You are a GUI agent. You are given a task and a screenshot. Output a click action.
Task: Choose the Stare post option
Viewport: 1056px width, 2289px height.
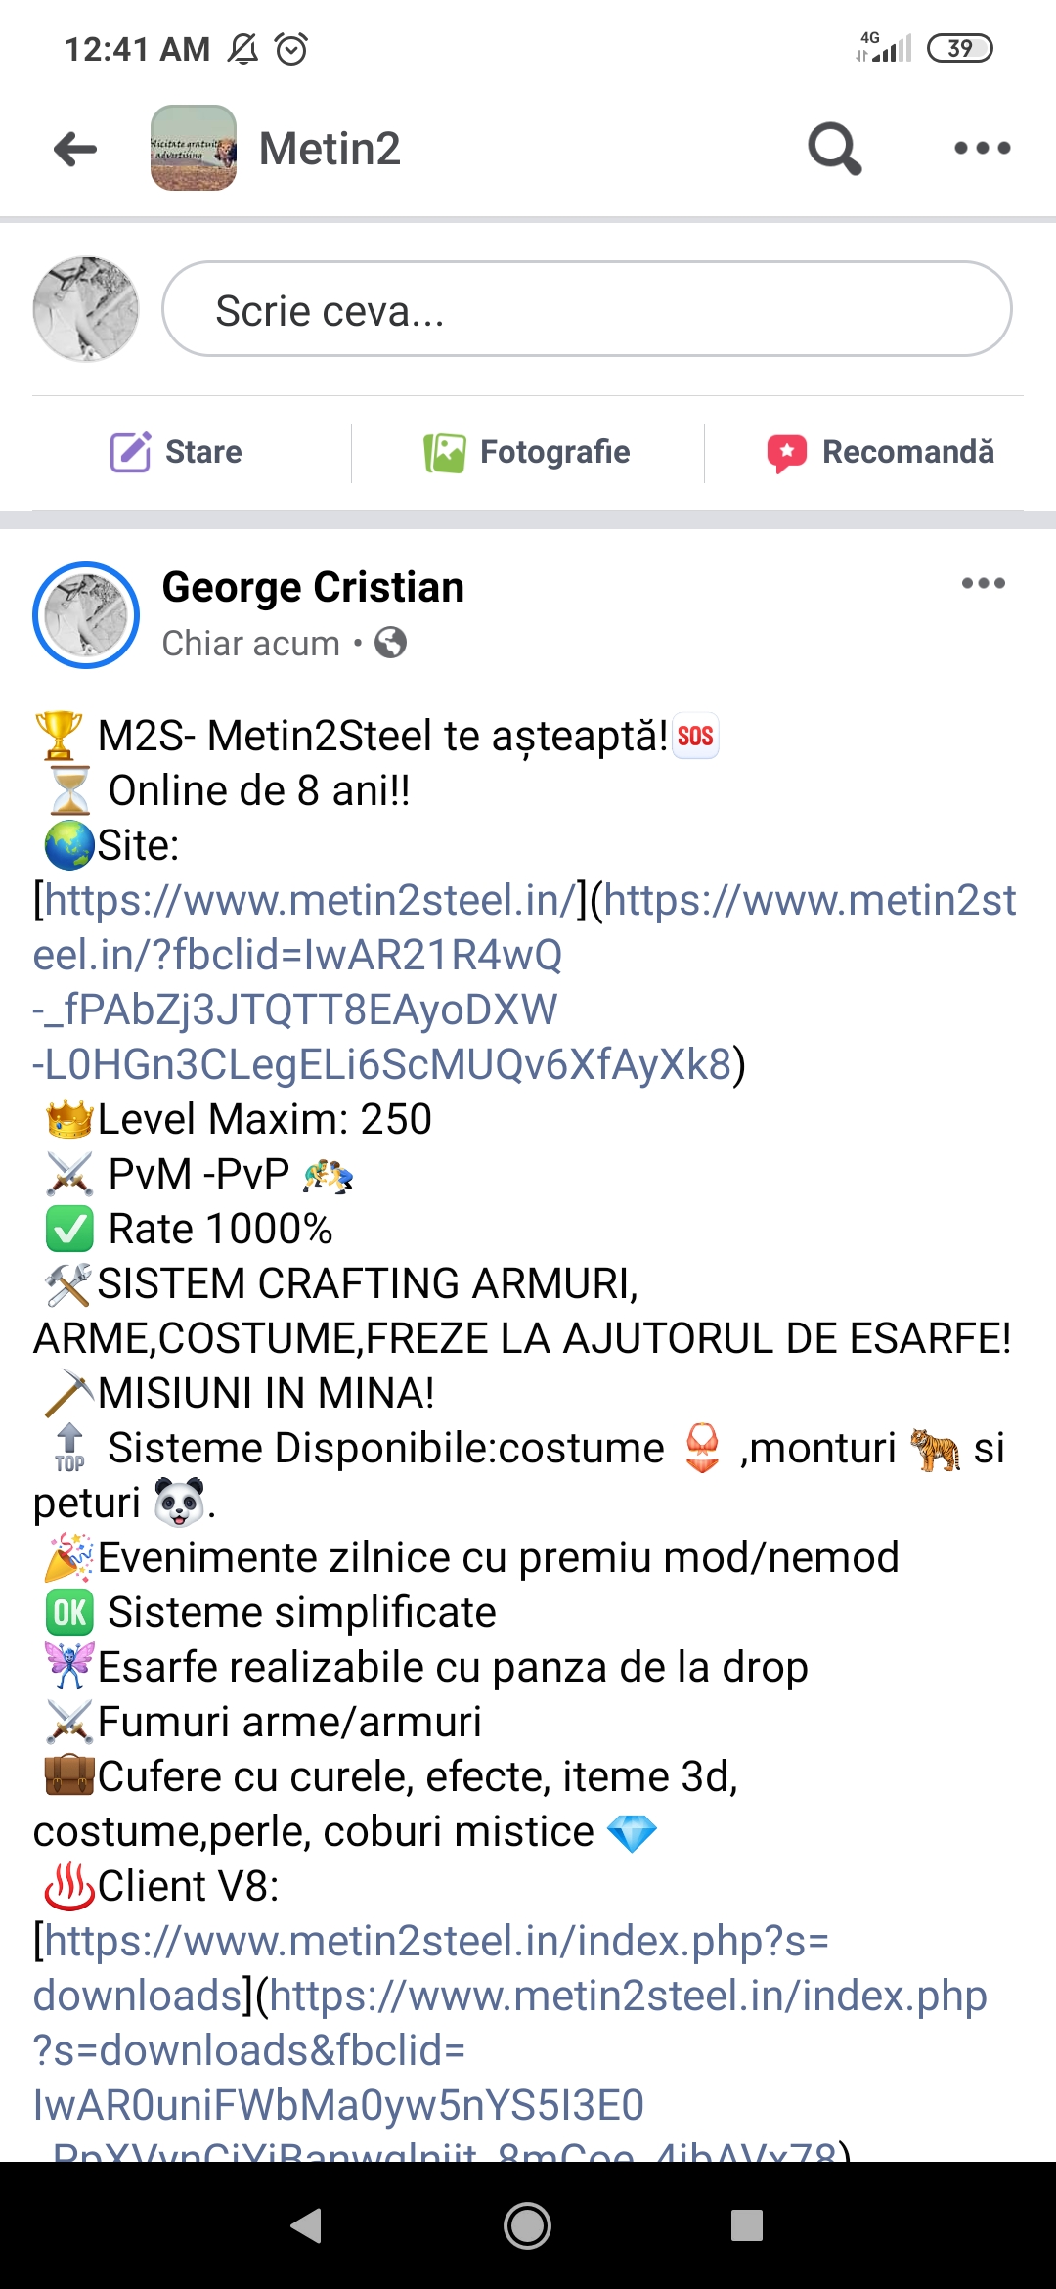click(176, 452)
